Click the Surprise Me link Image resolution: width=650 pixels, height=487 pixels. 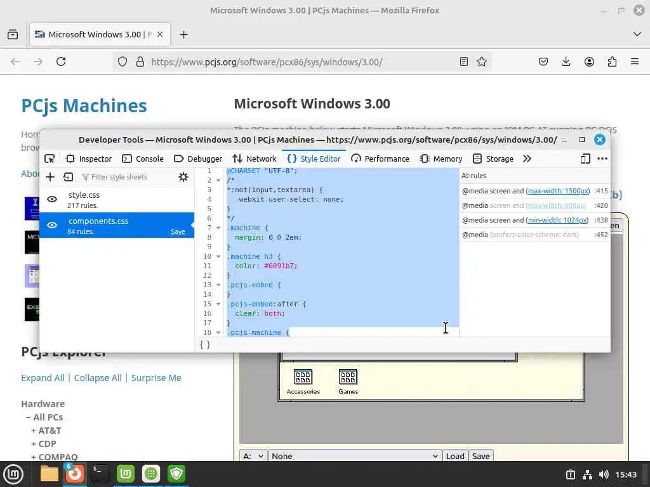[x=156, y=378]
